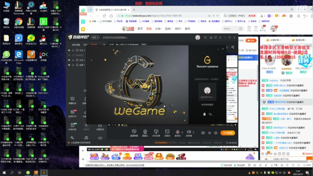Mute the microphone in streaming companion
This screenshot has width=313, height=176.
pos(177,132)
